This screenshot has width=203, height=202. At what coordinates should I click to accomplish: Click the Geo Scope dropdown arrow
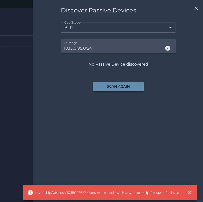[x=170, y=28]
